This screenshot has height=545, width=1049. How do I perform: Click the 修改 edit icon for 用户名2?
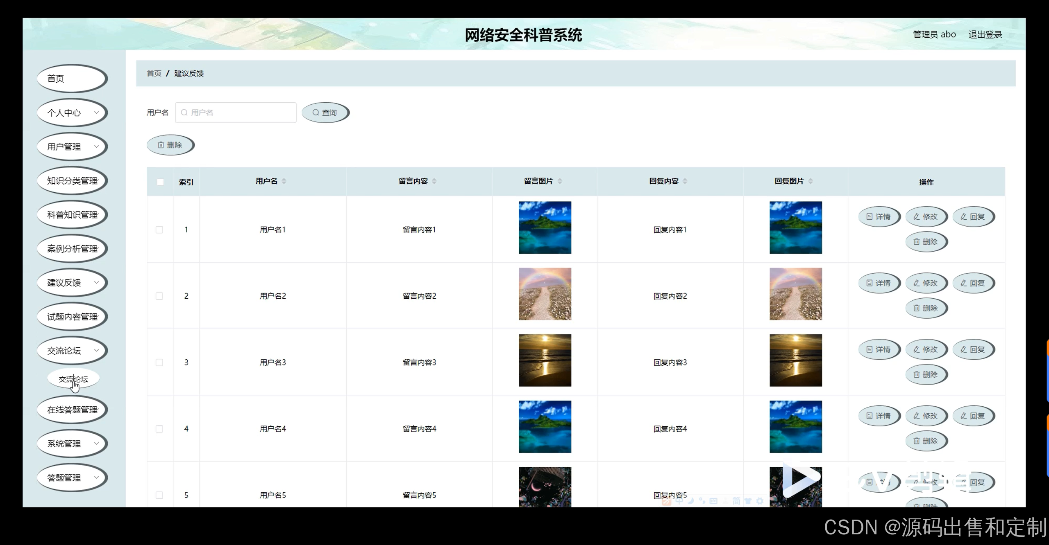click(x=926, y=283)
